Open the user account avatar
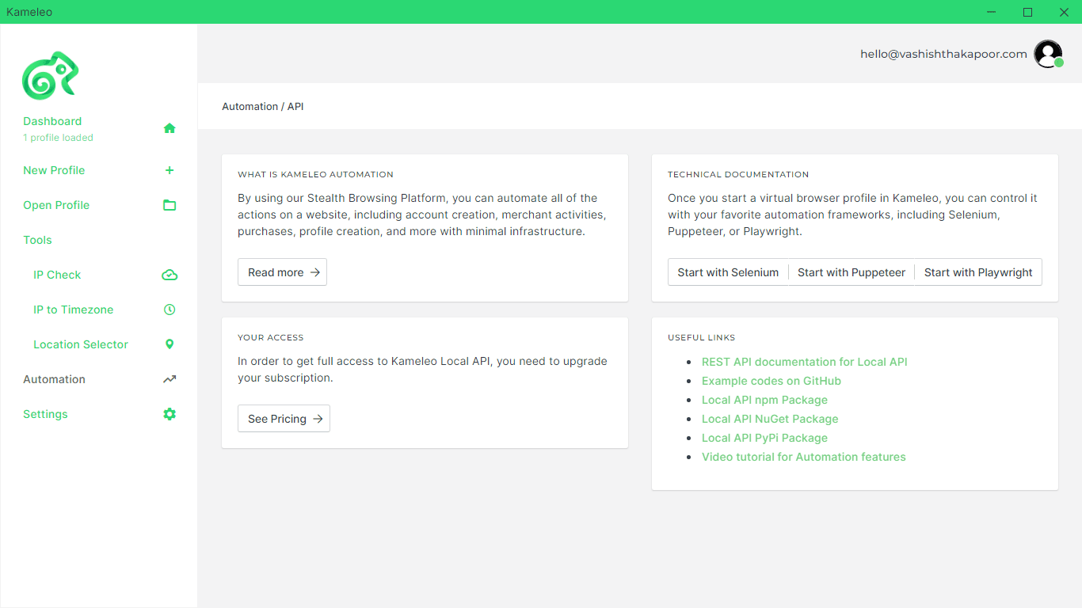 tap(1048, 54)
